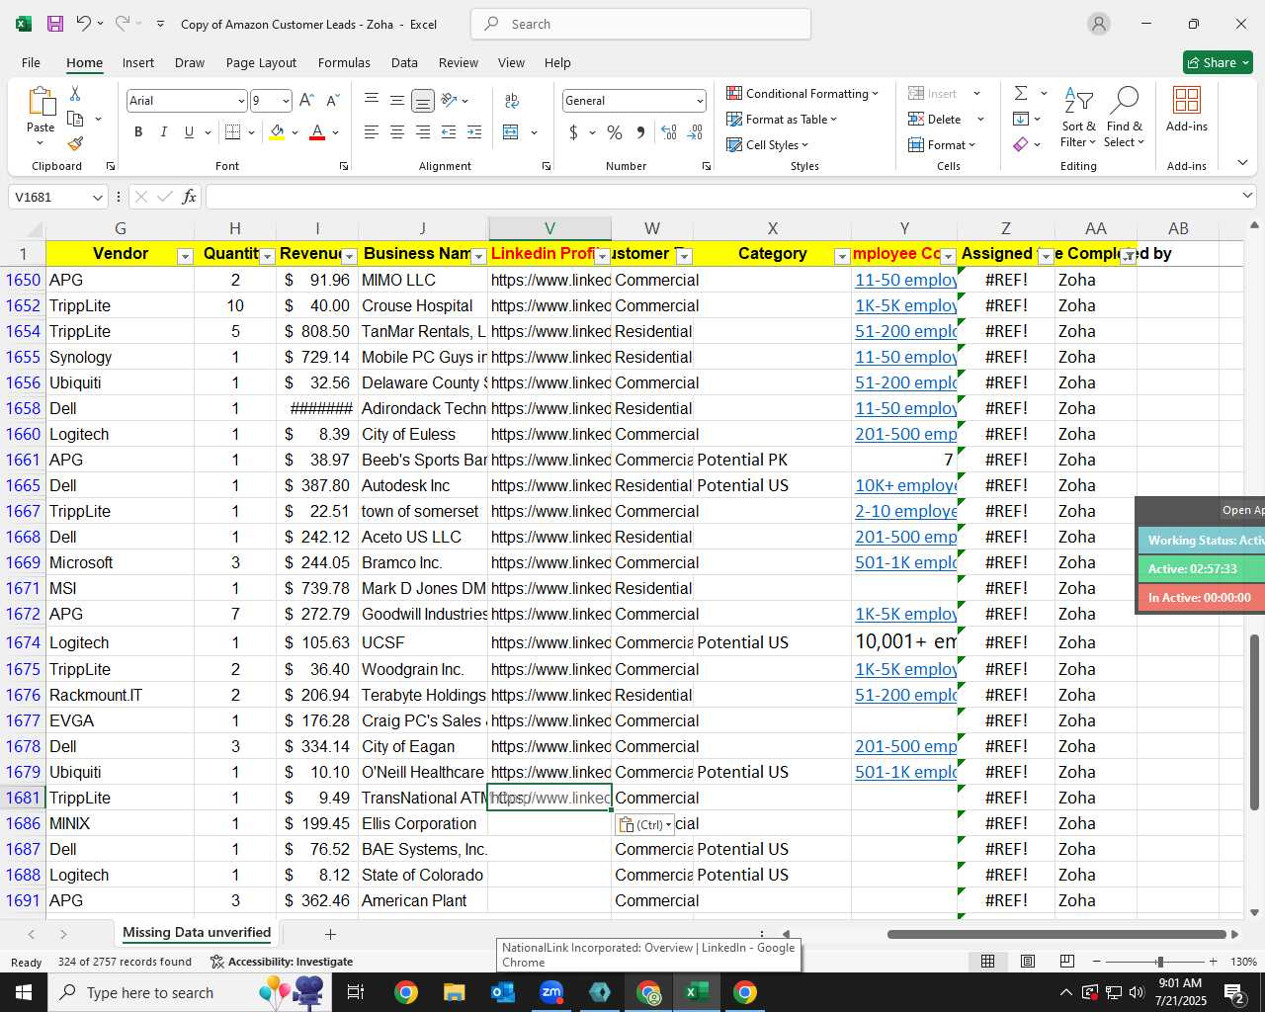Viewport: 1265px width, 1012px height.
Task: Click Increase Decimal icon
Action: point(669,132)
